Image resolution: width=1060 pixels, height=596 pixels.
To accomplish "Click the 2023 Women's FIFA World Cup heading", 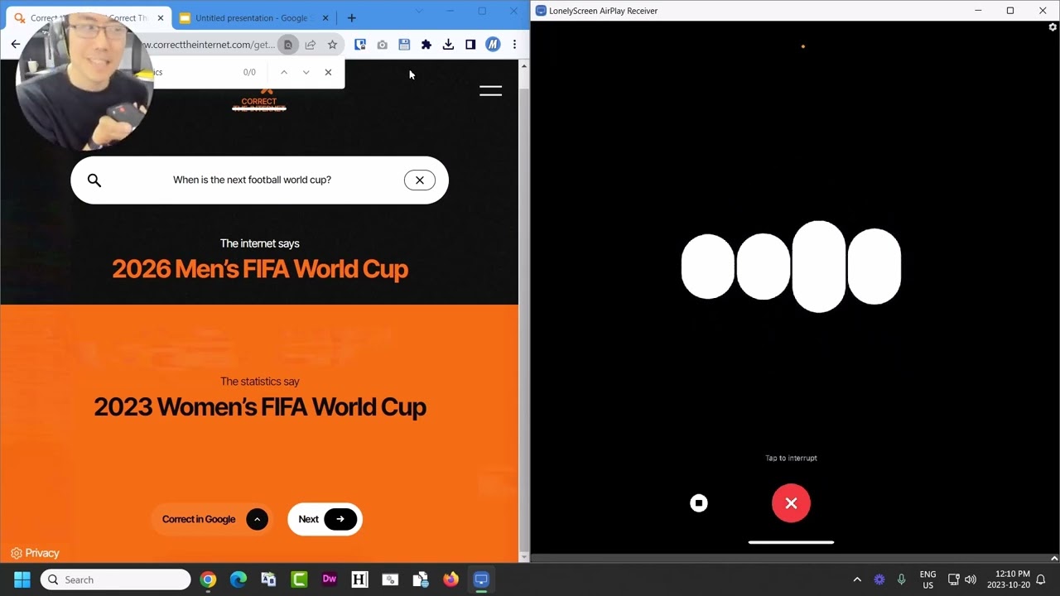I will point(260,407).
